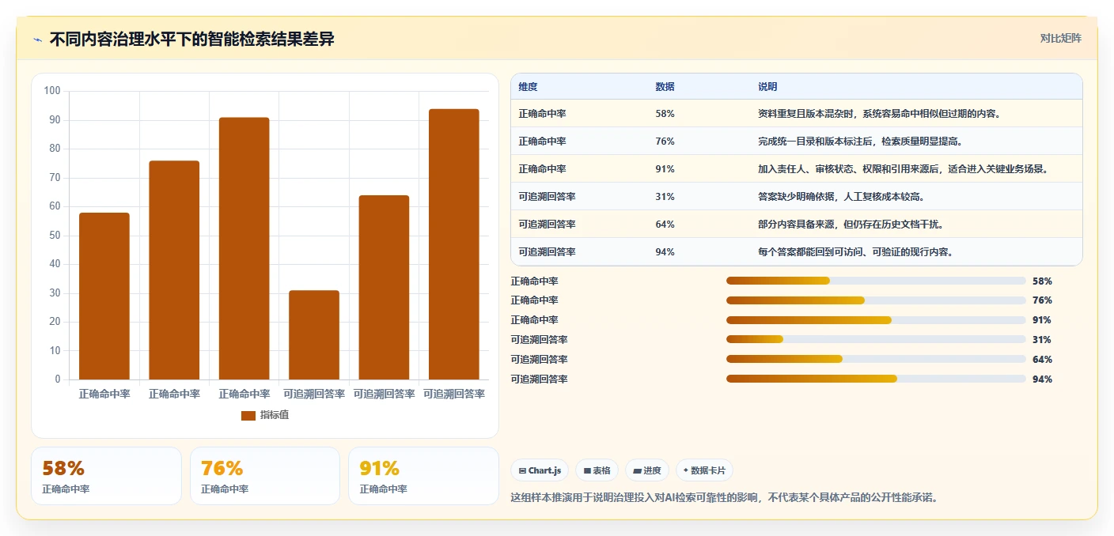1114x536 pixels.
Task: Click the 94% progress bar track
Action: [876, 379]
